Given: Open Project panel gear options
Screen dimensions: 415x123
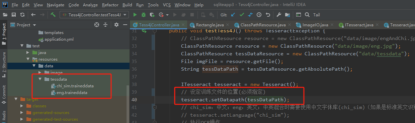Looking at the screenshot, I should point(116,25).
